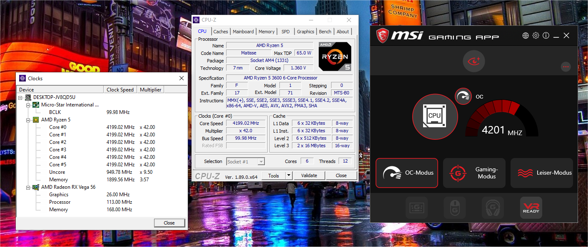Viewport: 588px width, 247px height.
Task: Open the Tools dropdown arrow in CPU-Z
Action: [x=289, y=175]
